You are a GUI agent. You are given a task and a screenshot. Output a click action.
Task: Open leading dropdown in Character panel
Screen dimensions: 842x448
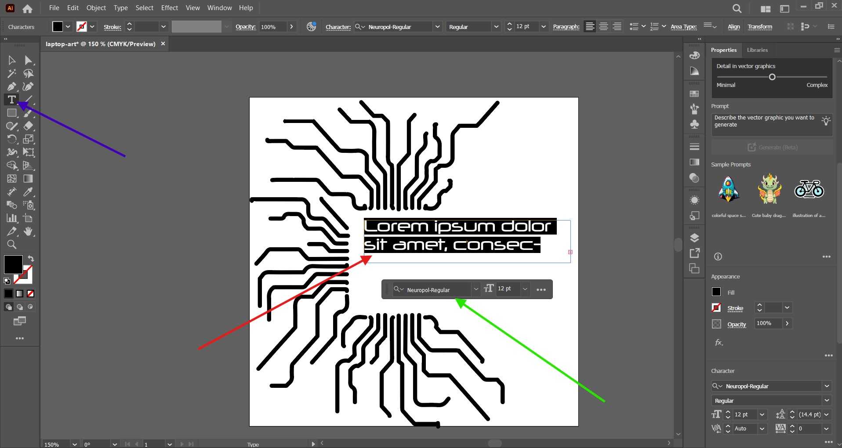[827, 414]
